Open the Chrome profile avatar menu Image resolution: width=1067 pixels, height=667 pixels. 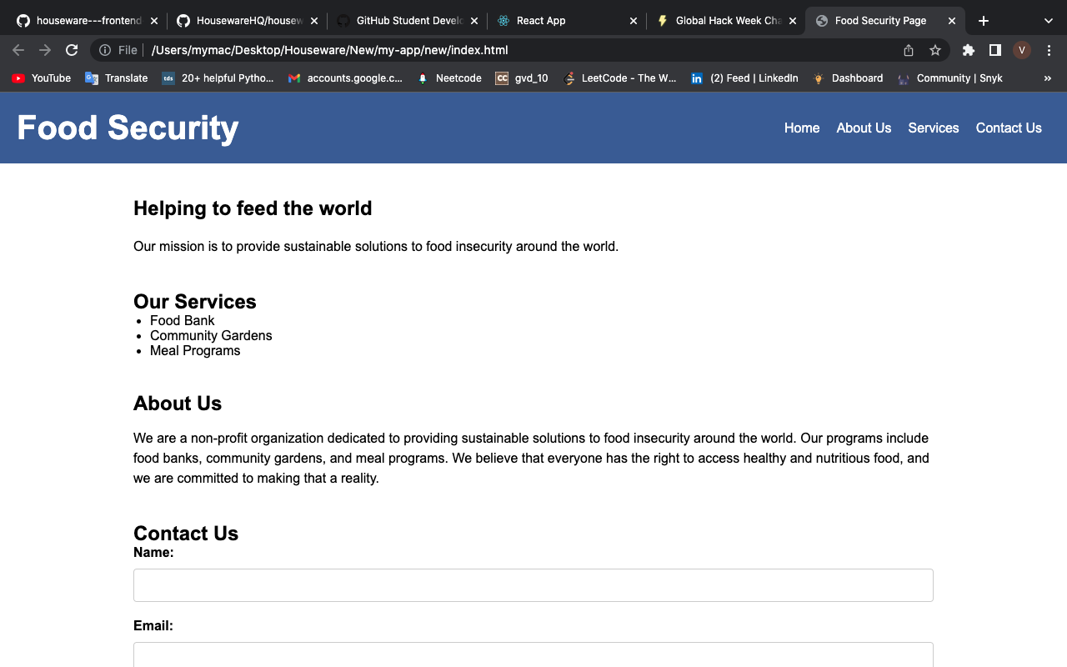tap(1021, 50)
